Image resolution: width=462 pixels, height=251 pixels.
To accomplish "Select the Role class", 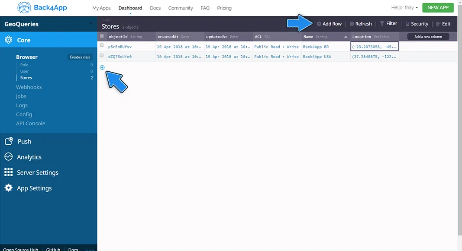I will 24,65.
